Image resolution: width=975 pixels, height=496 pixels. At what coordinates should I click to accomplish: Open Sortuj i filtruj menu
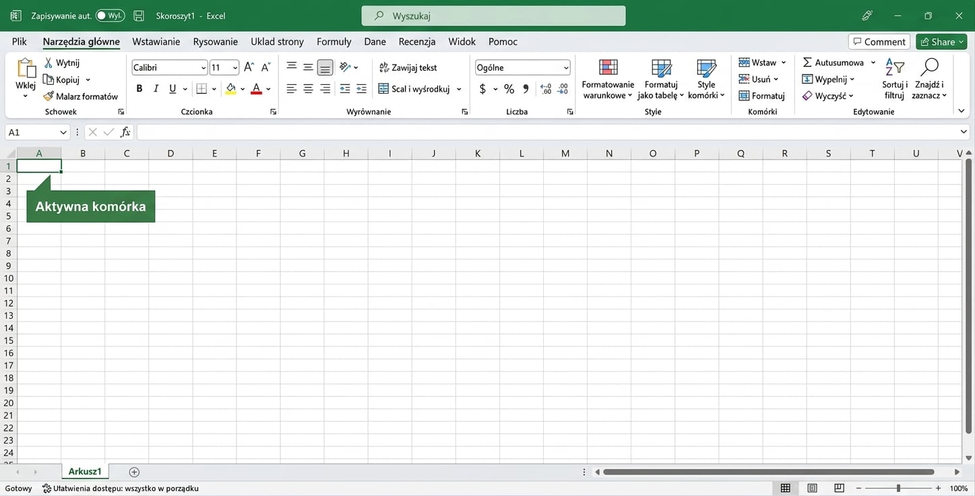click(x=895, y=80)
